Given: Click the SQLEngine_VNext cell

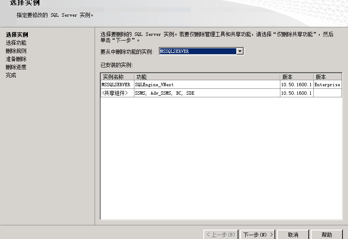Looking at the screenshot, I should coord(207,85).
